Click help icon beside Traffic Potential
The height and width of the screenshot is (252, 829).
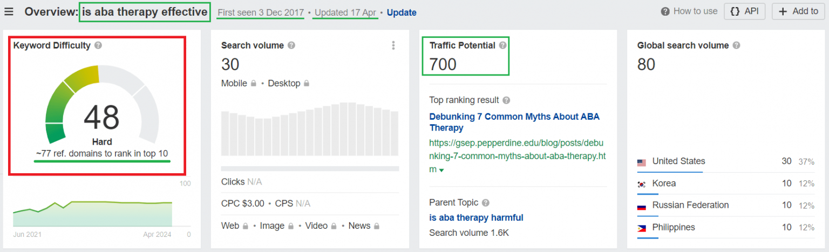(x=503, y=46)
